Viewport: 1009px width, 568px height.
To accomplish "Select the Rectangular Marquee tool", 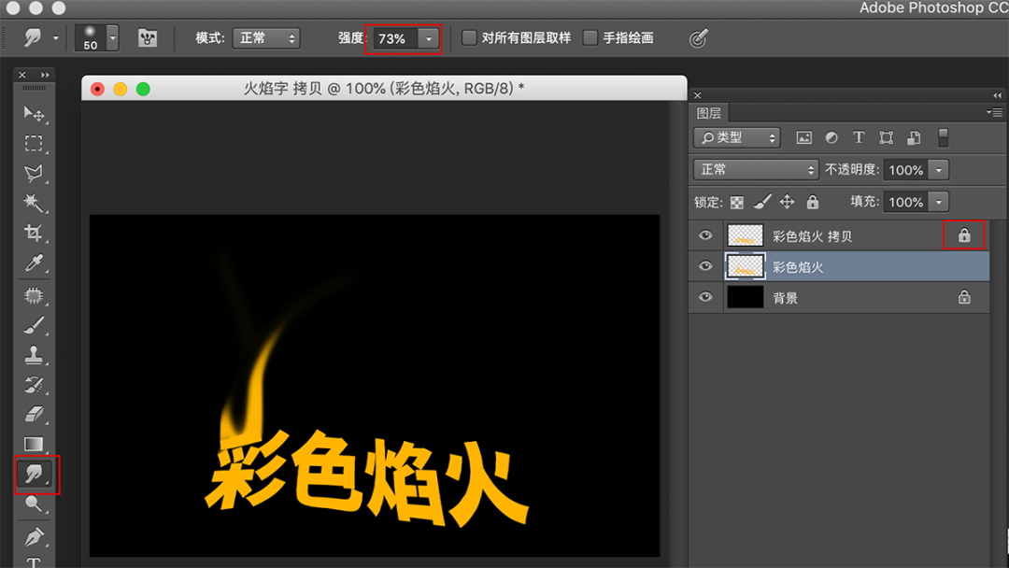I will coord(34,143).
